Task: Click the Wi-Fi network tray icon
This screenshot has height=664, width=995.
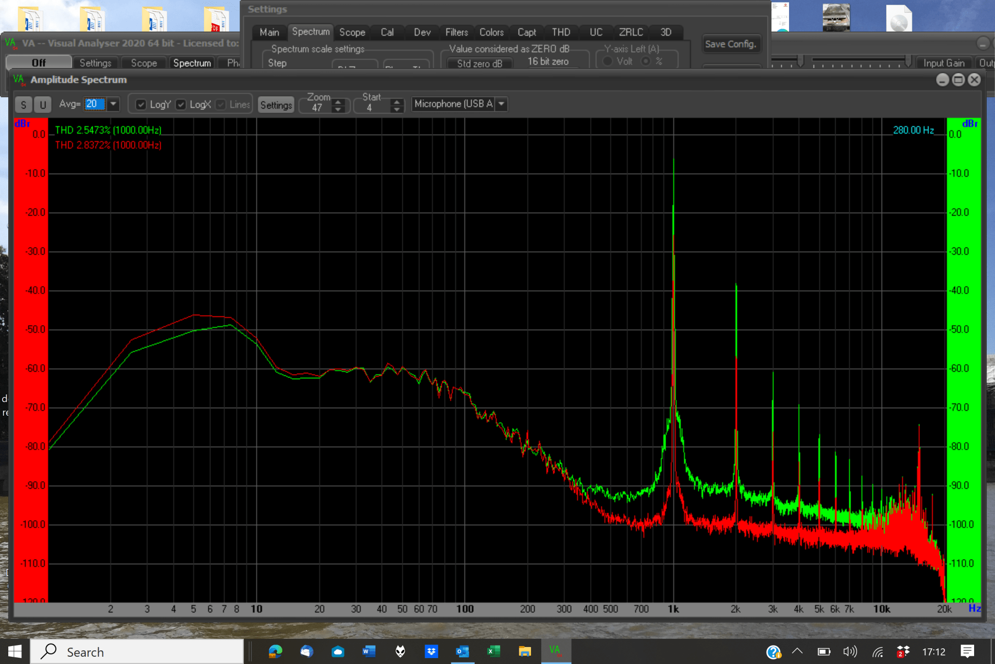Action: pyautogui.click(x=877, y=652)
